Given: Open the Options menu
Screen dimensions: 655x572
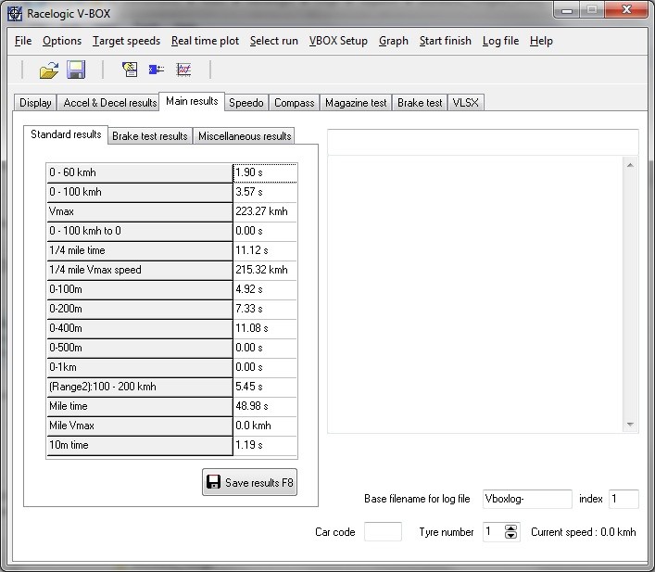Looking at the screenshot, I should click(62, 41).
